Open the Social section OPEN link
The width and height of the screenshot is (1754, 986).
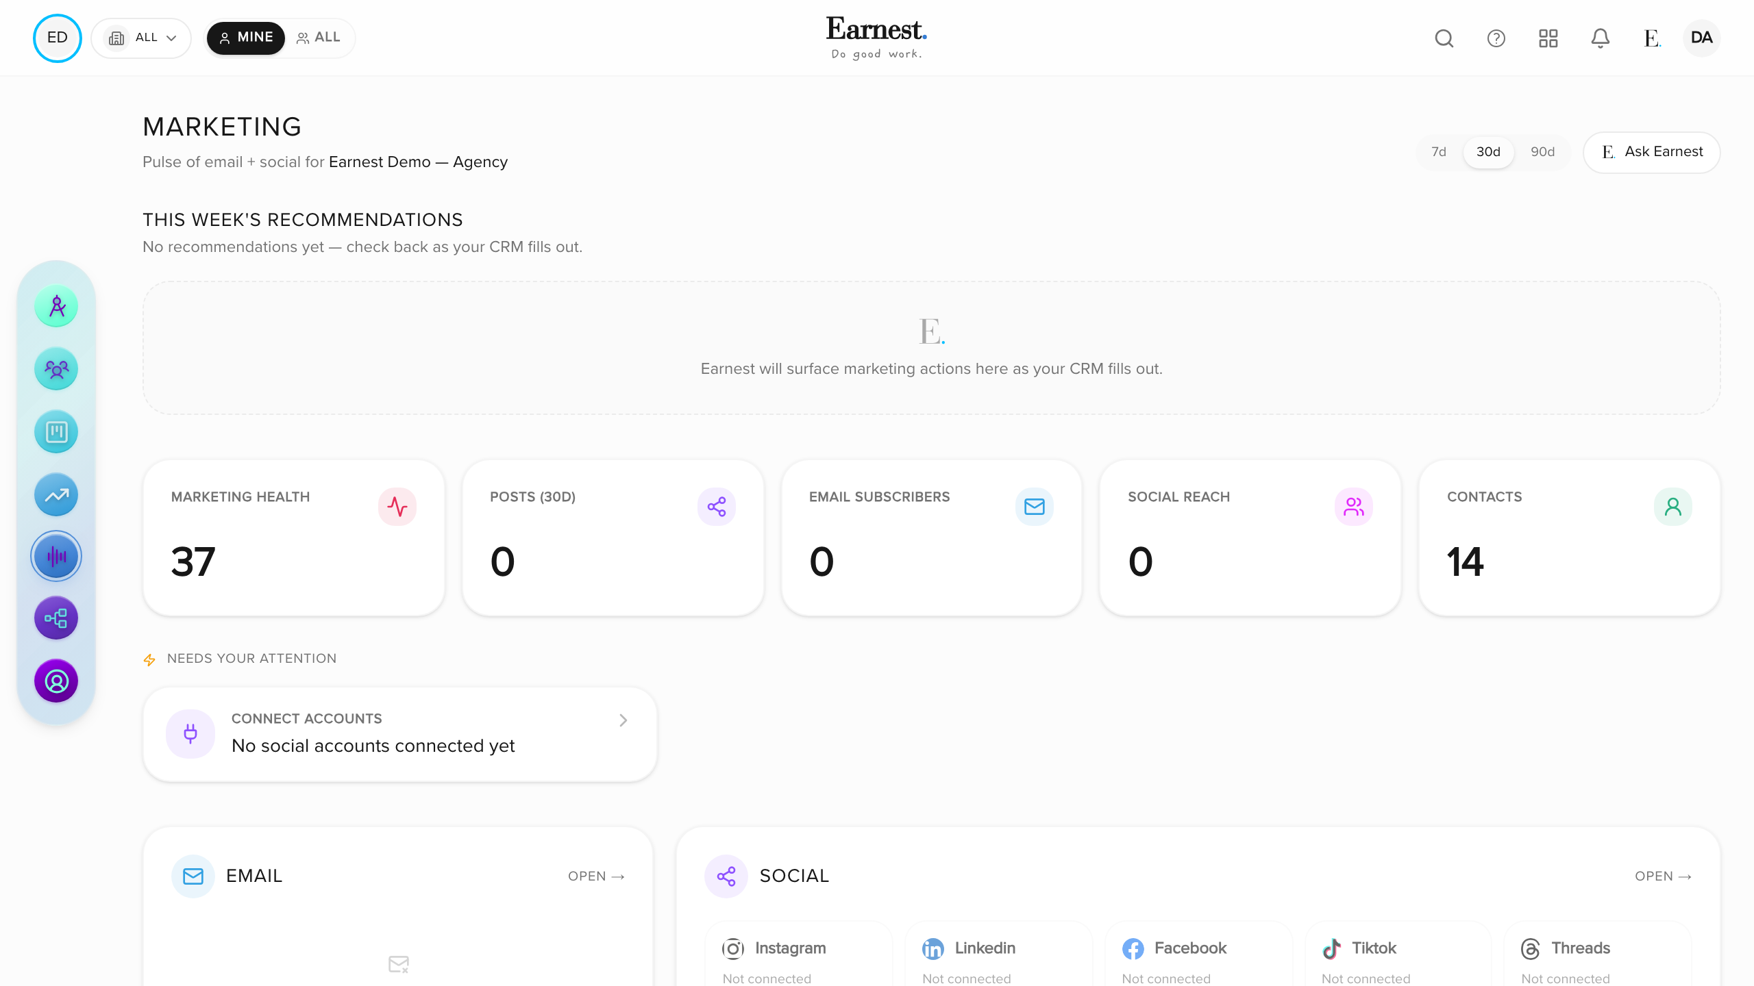1663,876
